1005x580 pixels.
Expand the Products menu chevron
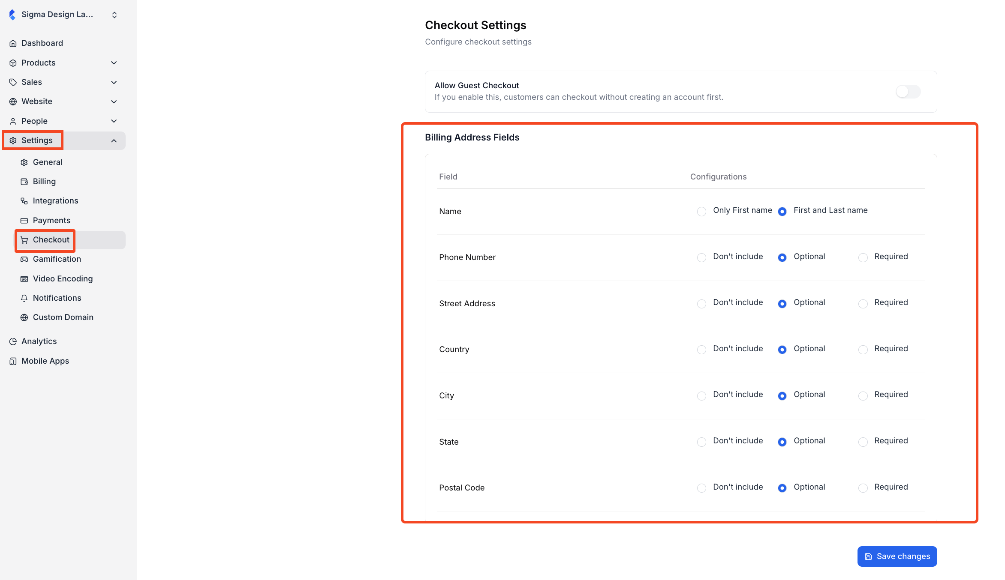pos(114,63)
